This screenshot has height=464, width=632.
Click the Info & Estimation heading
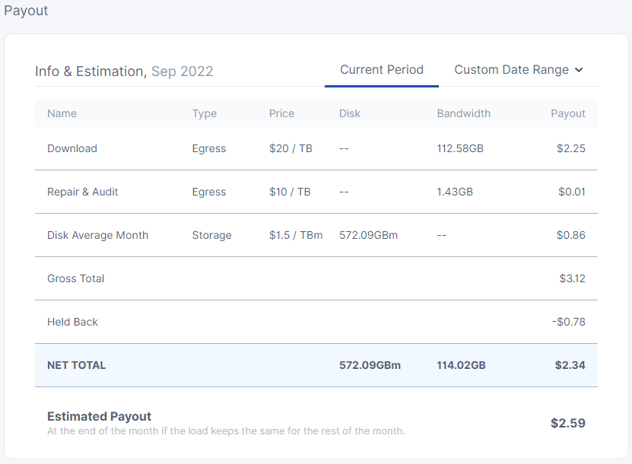coord(91,72)
